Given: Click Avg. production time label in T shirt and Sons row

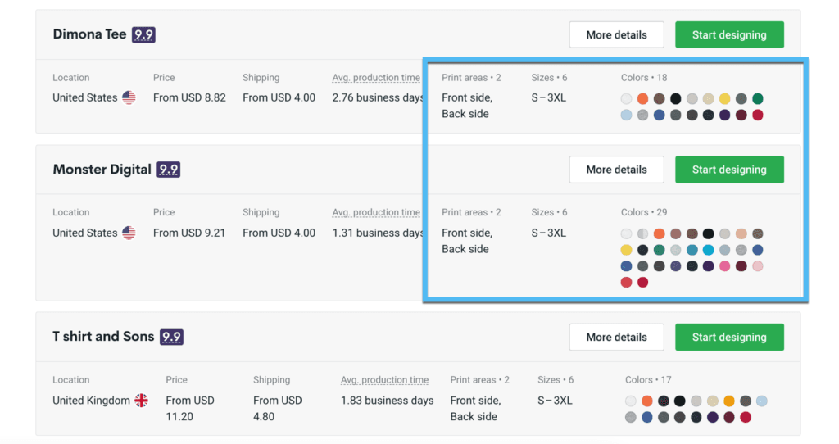Looking at the screenshot, I should [x=385, y=380].
